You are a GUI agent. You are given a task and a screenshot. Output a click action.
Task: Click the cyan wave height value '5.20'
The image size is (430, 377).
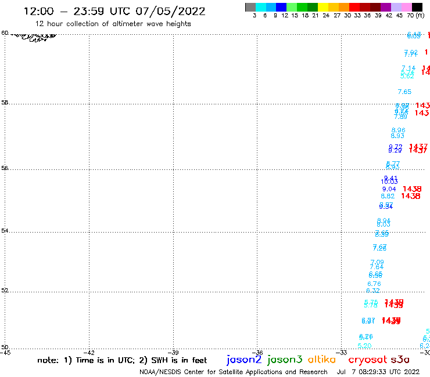364,346
